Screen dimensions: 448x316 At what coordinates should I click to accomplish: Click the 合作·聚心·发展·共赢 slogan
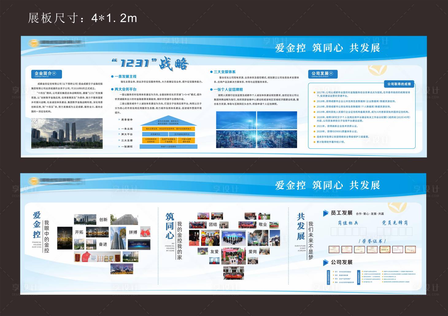click(370, 214)
